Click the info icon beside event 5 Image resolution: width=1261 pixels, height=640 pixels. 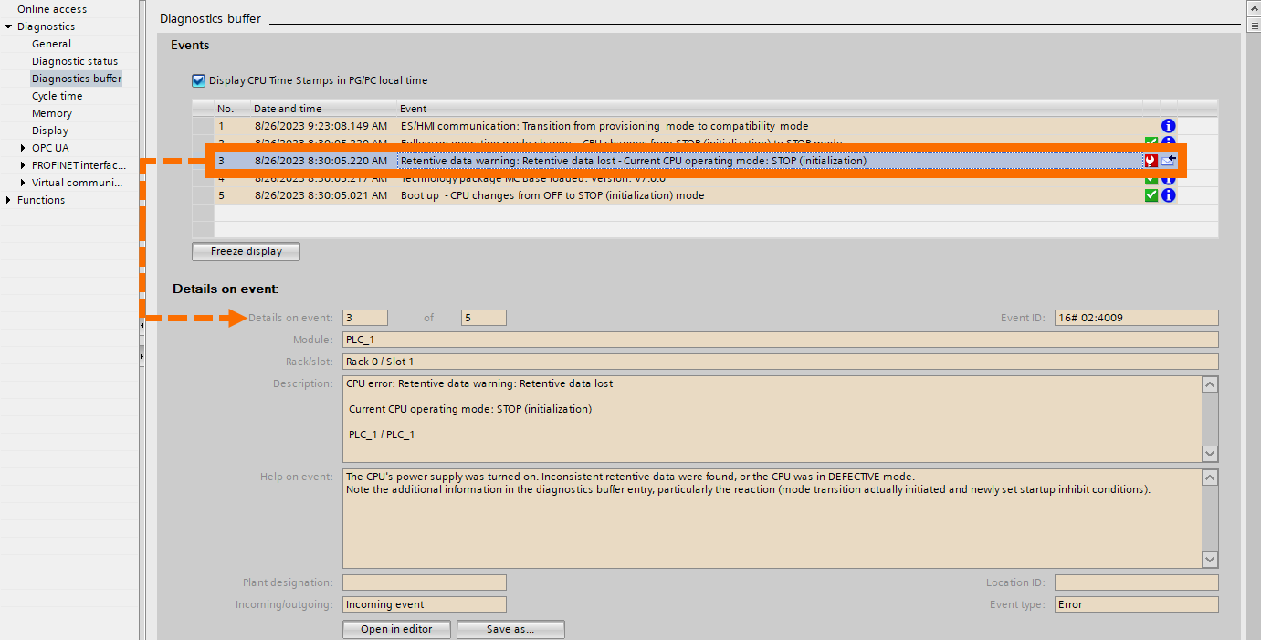coord(1168,194)
